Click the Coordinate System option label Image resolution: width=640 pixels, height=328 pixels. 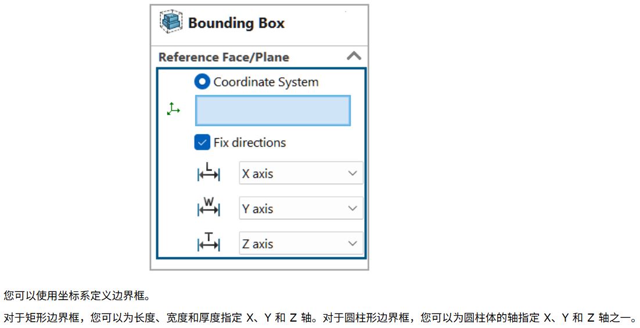pyautogui.click(x=266, y=82)
